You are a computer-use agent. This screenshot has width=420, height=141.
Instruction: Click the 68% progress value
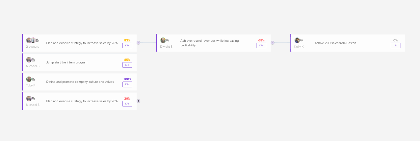pos(261,40)
